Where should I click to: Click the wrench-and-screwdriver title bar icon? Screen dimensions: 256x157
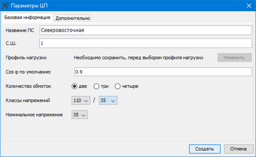pyautogui.click(x=5, y=6)
